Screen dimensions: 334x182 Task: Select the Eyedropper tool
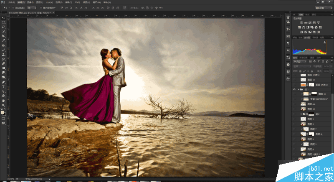[x=3, y=40]
